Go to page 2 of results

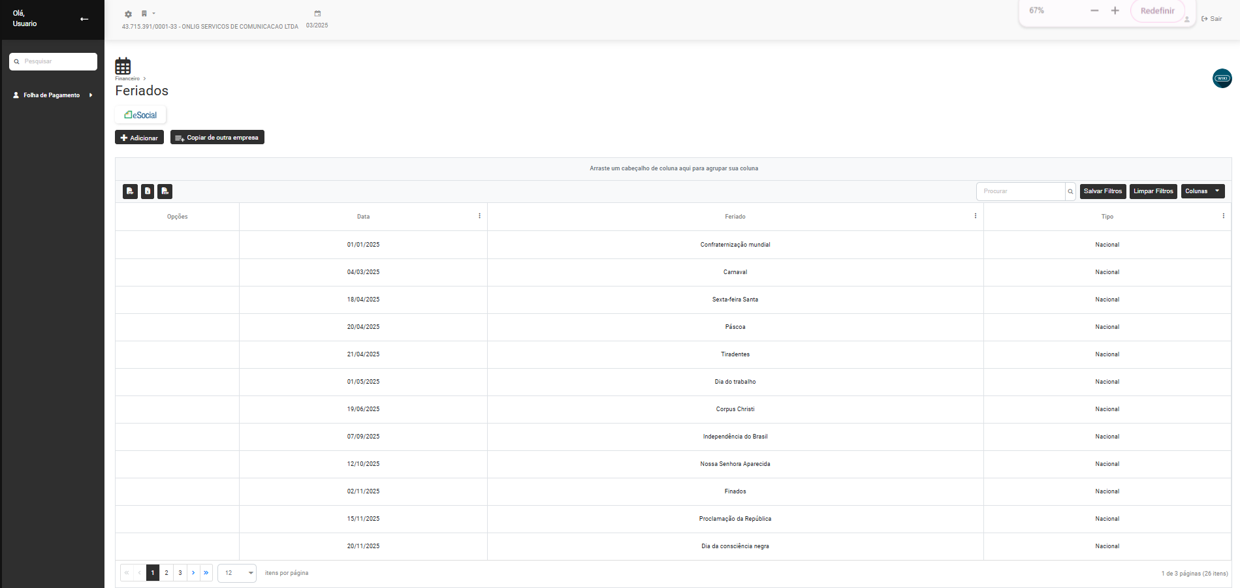tap(167, 573)
